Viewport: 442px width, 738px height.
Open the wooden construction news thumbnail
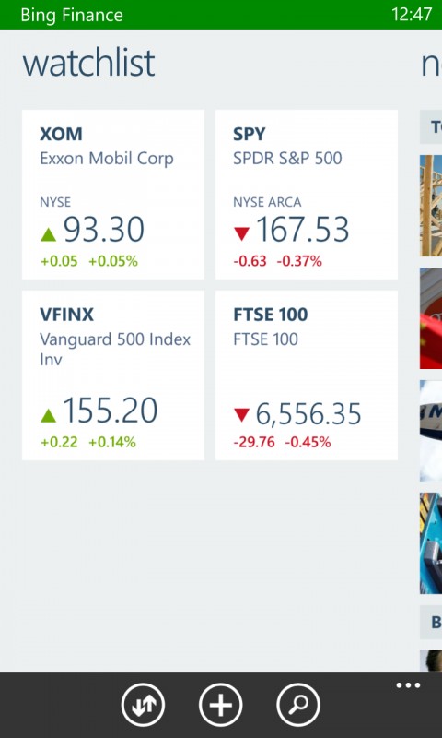tap(431, 206)
